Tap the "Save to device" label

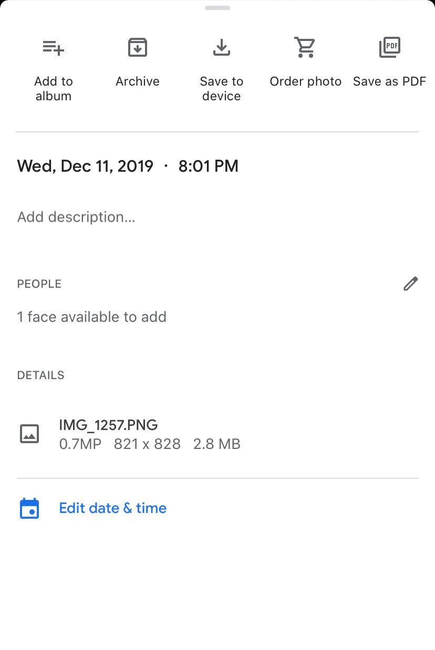pos(222,89)
